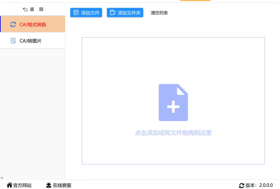
Task: Click the 点击添加或将文件拖拽到这里 prompt text
Action: point(173,133)
